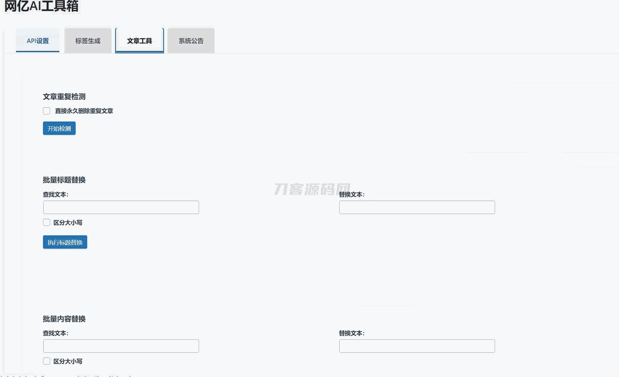
Task: Toggle 区分大小写 checkbox for title replace
Action: 47,222
